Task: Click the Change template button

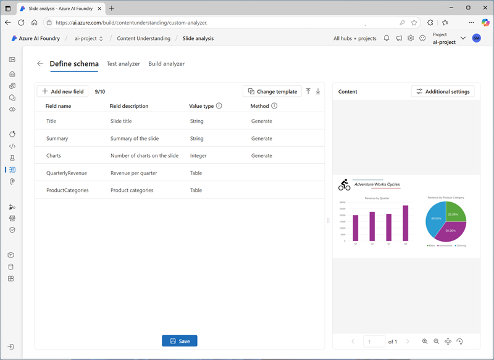Action: [x=272, y=91]
